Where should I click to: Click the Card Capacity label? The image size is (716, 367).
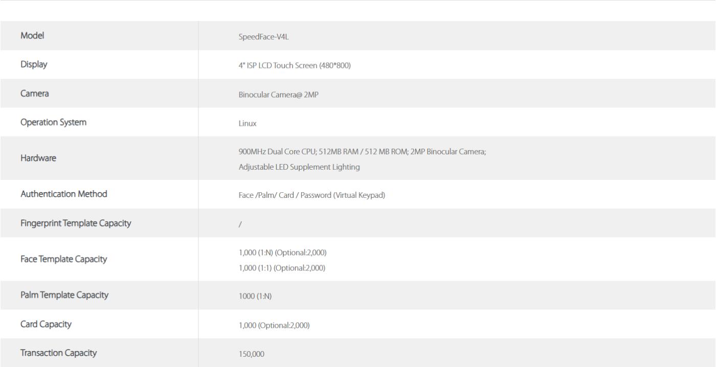[x=46, y=324]
